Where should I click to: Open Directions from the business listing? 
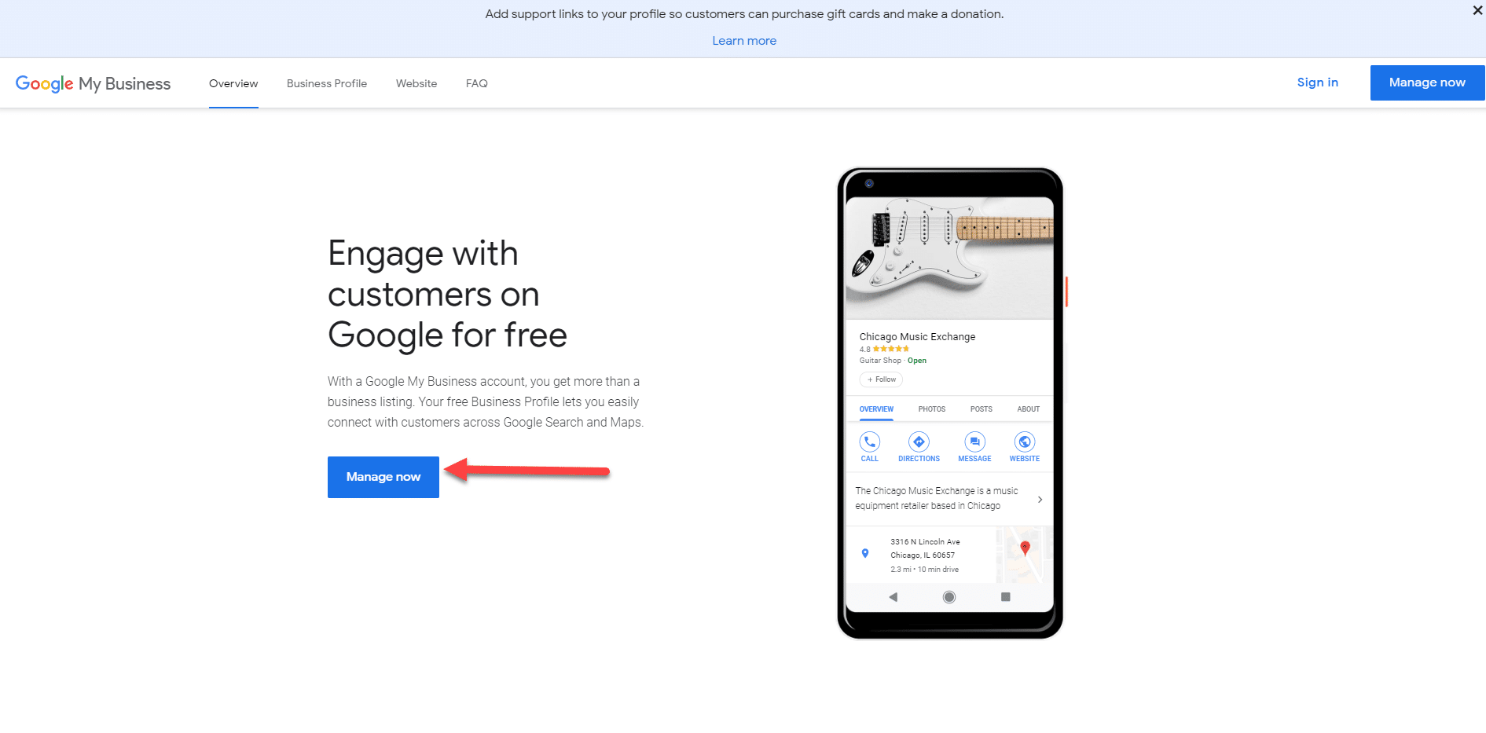click(919, 442)
